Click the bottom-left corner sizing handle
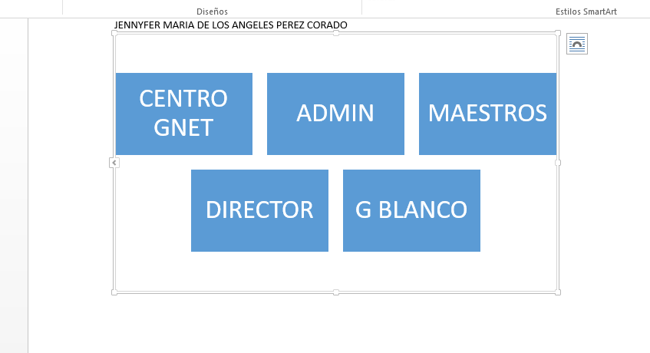This screenshot has height=353, width=650. [x=114, y=292]
